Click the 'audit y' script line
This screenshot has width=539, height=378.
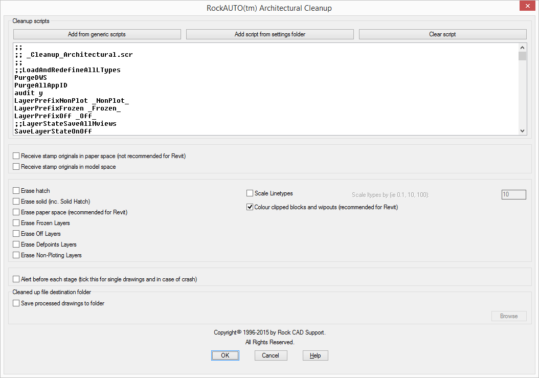pyautogui.click(x=29, y=93)
